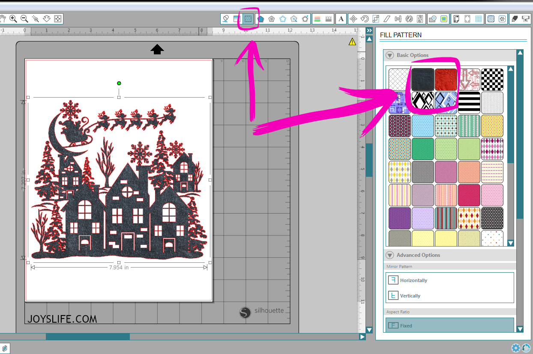Open the Fill Gradient panel icon
The width and height of the screenshot is (533, 354).
(x=237, y=19)
